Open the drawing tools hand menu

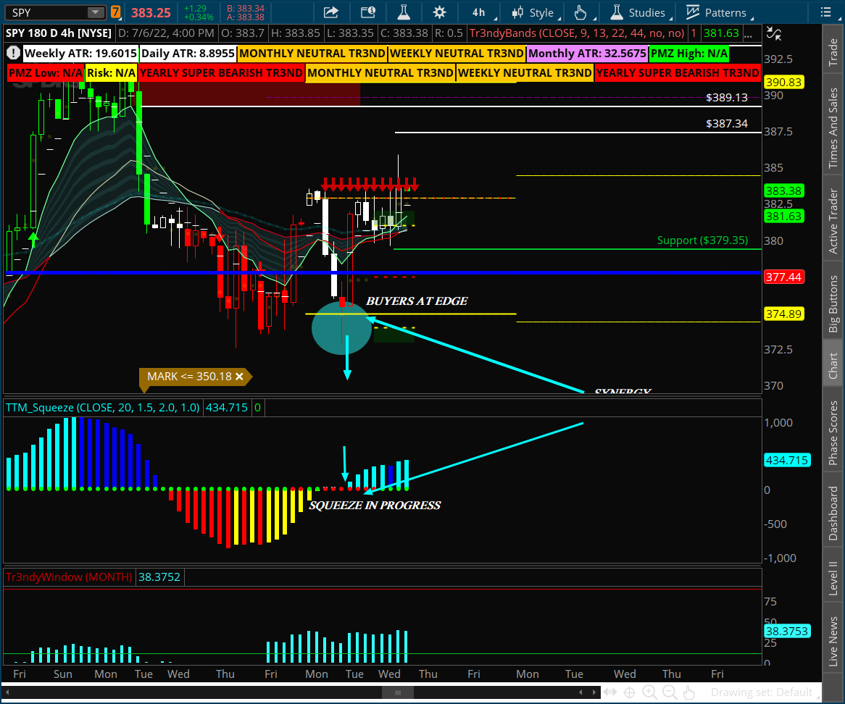[581, 12]
